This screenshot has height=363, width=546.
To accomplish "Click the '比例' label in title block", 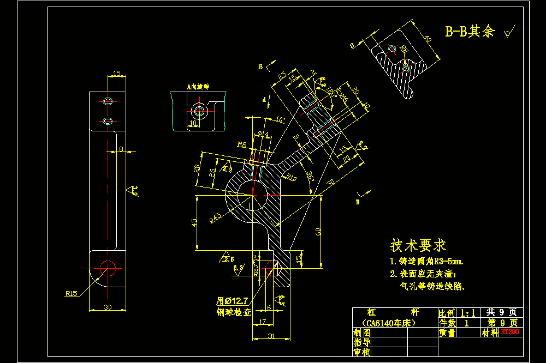I will point(447,313).
